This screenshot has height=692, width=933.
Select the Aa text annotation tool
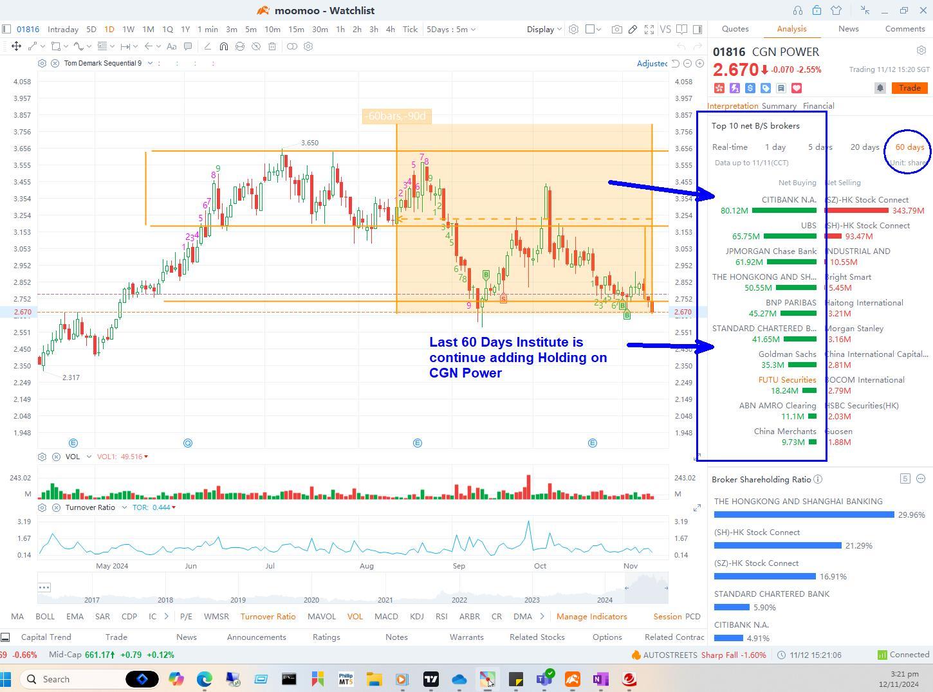171,46
